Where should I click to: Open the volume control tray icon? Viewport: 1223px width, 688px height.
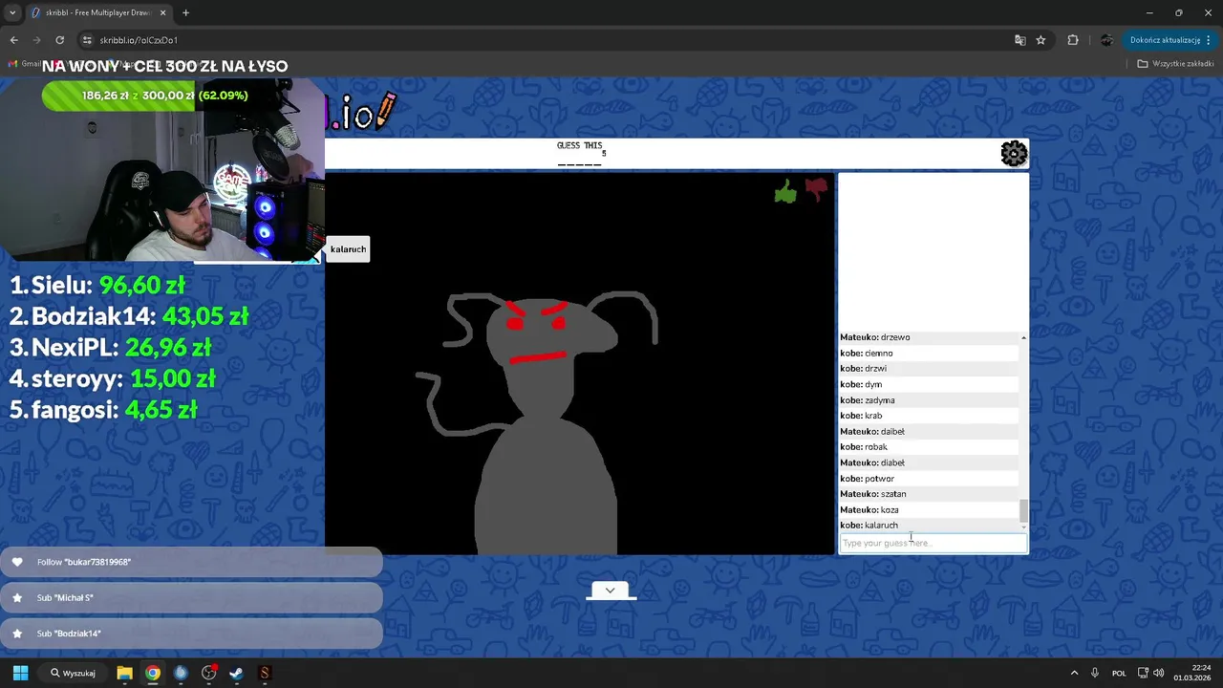(x=1159, y=673)
